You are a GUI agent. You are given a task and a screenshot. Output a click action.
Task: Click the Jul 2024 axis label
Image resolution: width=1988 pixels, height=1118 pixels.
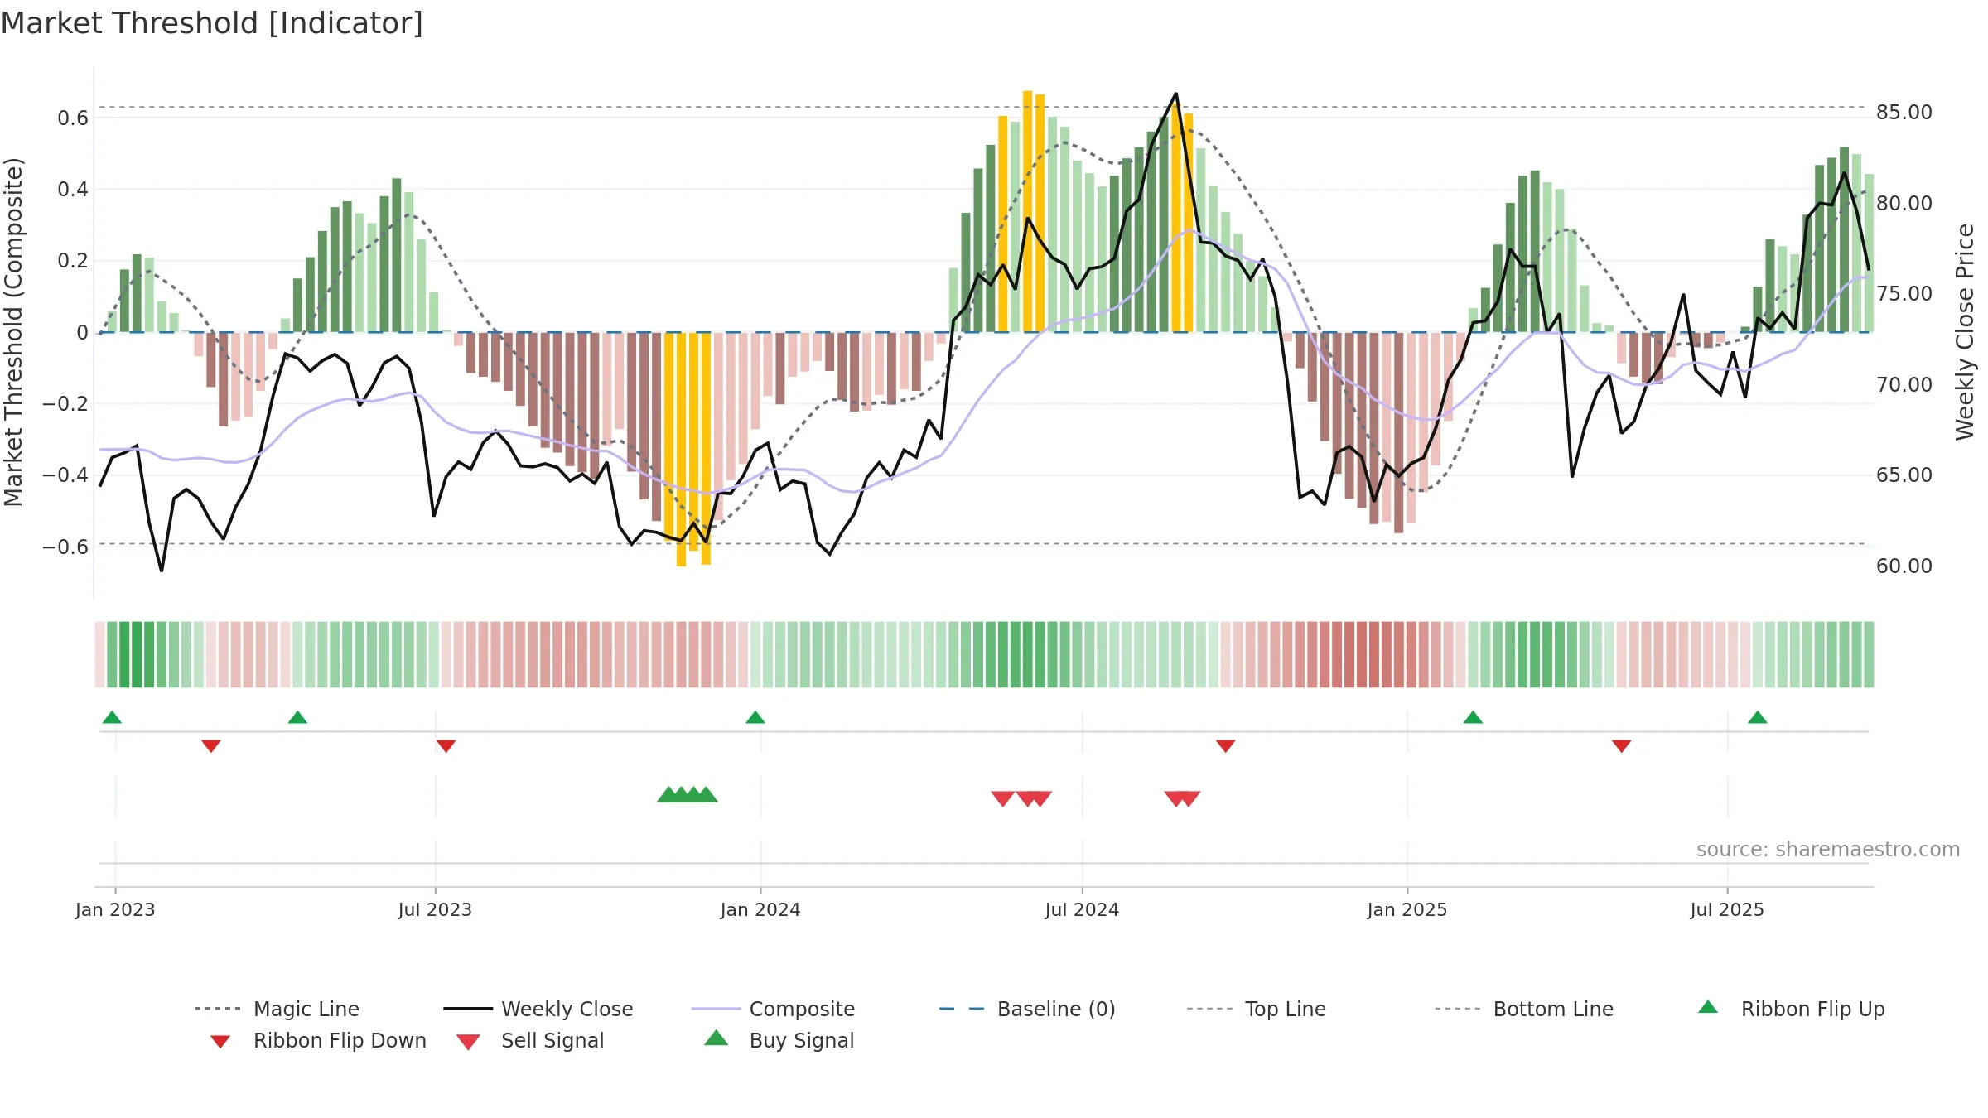(1082, 909)
